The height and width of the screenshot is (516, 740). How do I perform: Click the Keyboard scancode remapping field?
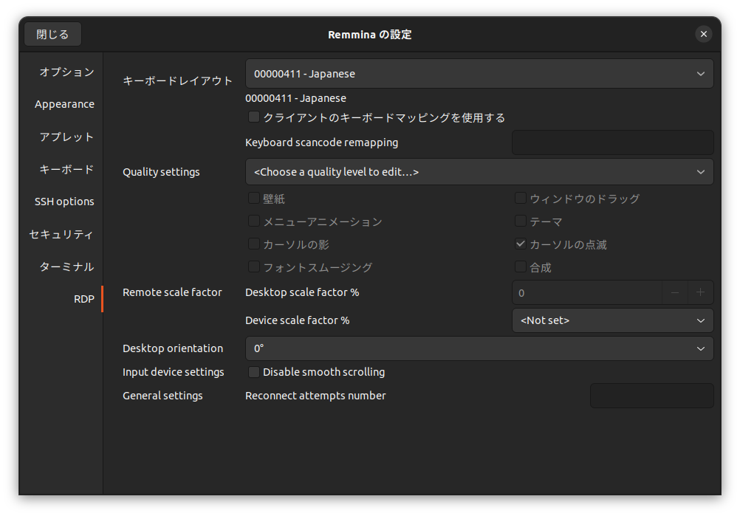coord(612,142)
